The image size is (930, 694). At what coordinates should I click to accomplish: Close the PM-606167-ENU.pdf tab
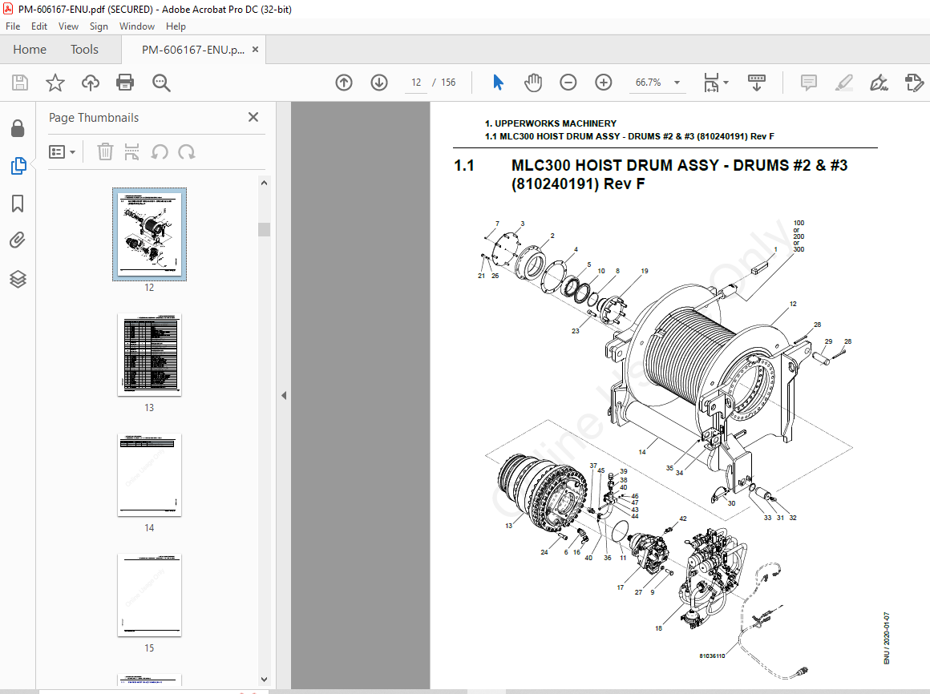coord(256,49)
